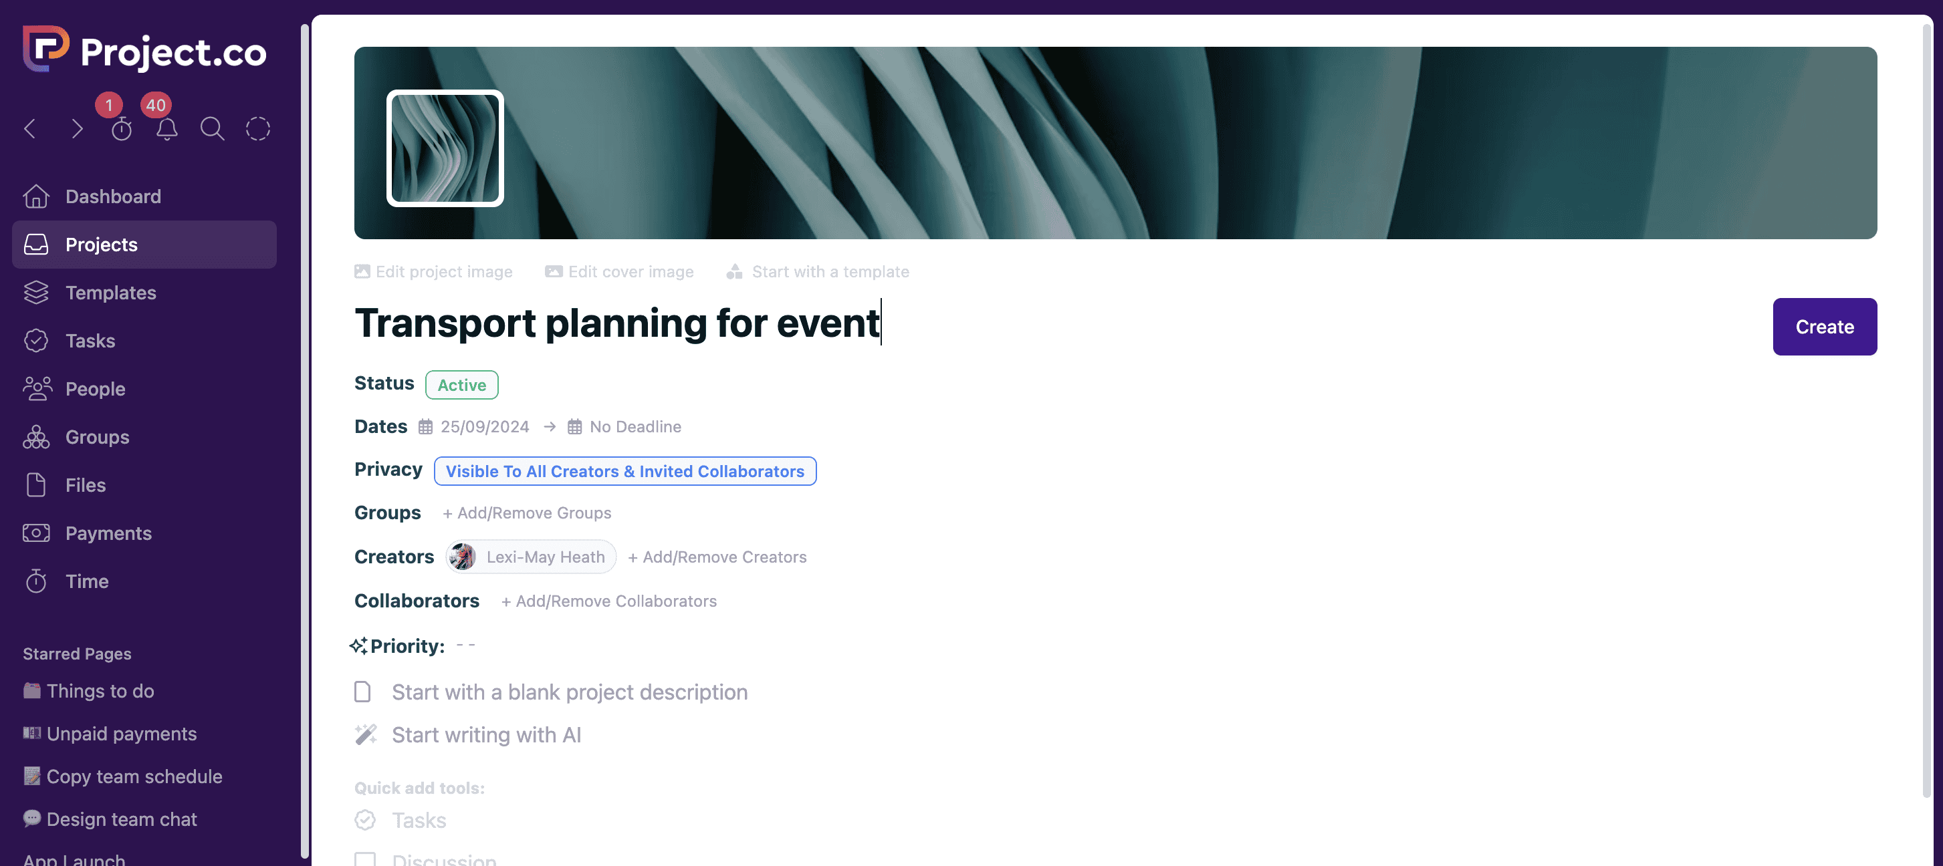1943x866 pixels.
Task: Click the project title text field
Action: [617, 323]
